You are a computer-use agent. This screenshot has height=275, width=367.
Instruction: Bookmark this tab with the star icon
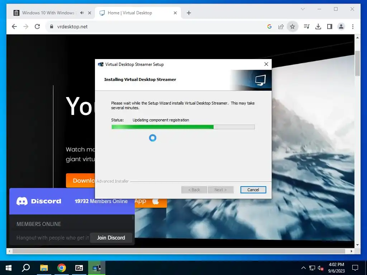pos(292,26)
